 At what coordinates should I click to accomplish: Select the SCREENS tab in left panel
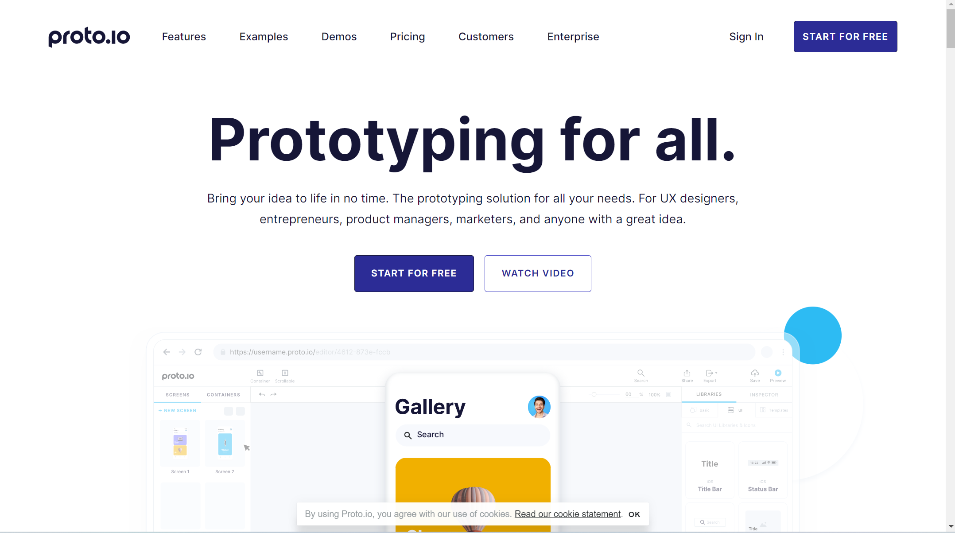click(x=177, y=394)
